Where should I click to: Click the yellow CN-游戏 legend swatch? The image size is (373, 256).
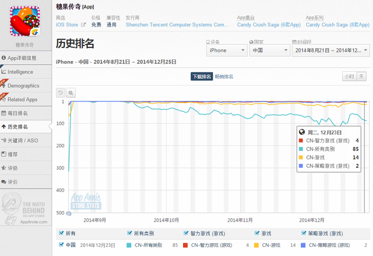coord(256,245)
